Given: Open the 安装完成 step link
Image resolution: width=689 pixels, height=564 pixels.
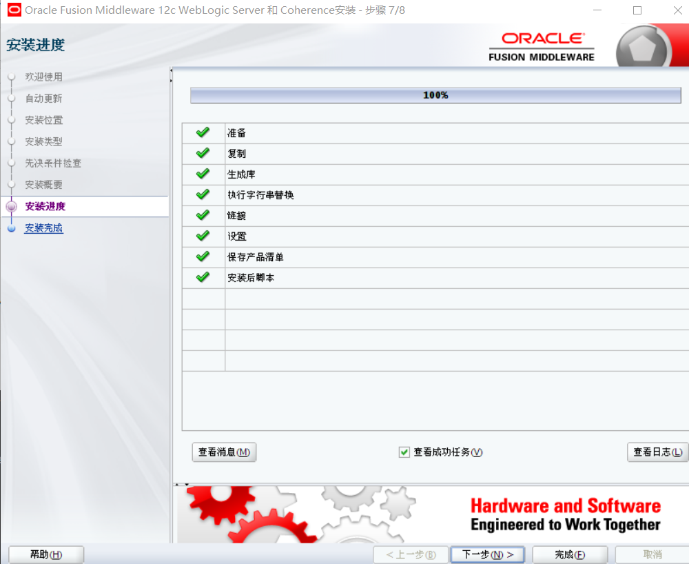Looking at the screenshot, I should (x=43, y=228).
